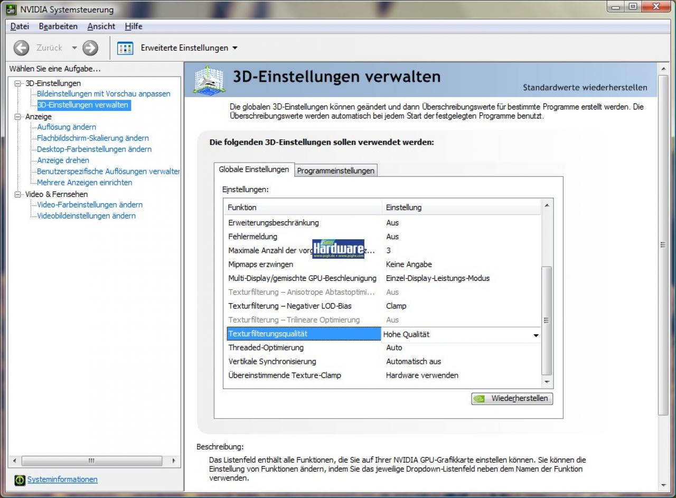
Task: Open Mehrere Anzeigen einrichten task
Action: [x=84, y=183]
